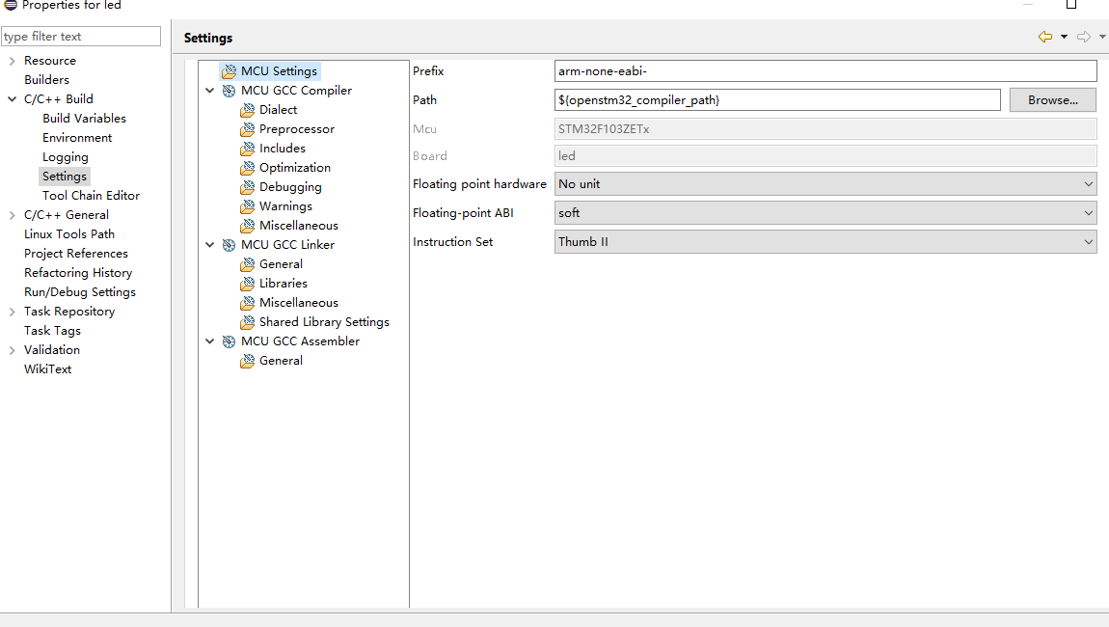Select Build Variables page
The image size is (1109, 627).
tap(84, 119)
